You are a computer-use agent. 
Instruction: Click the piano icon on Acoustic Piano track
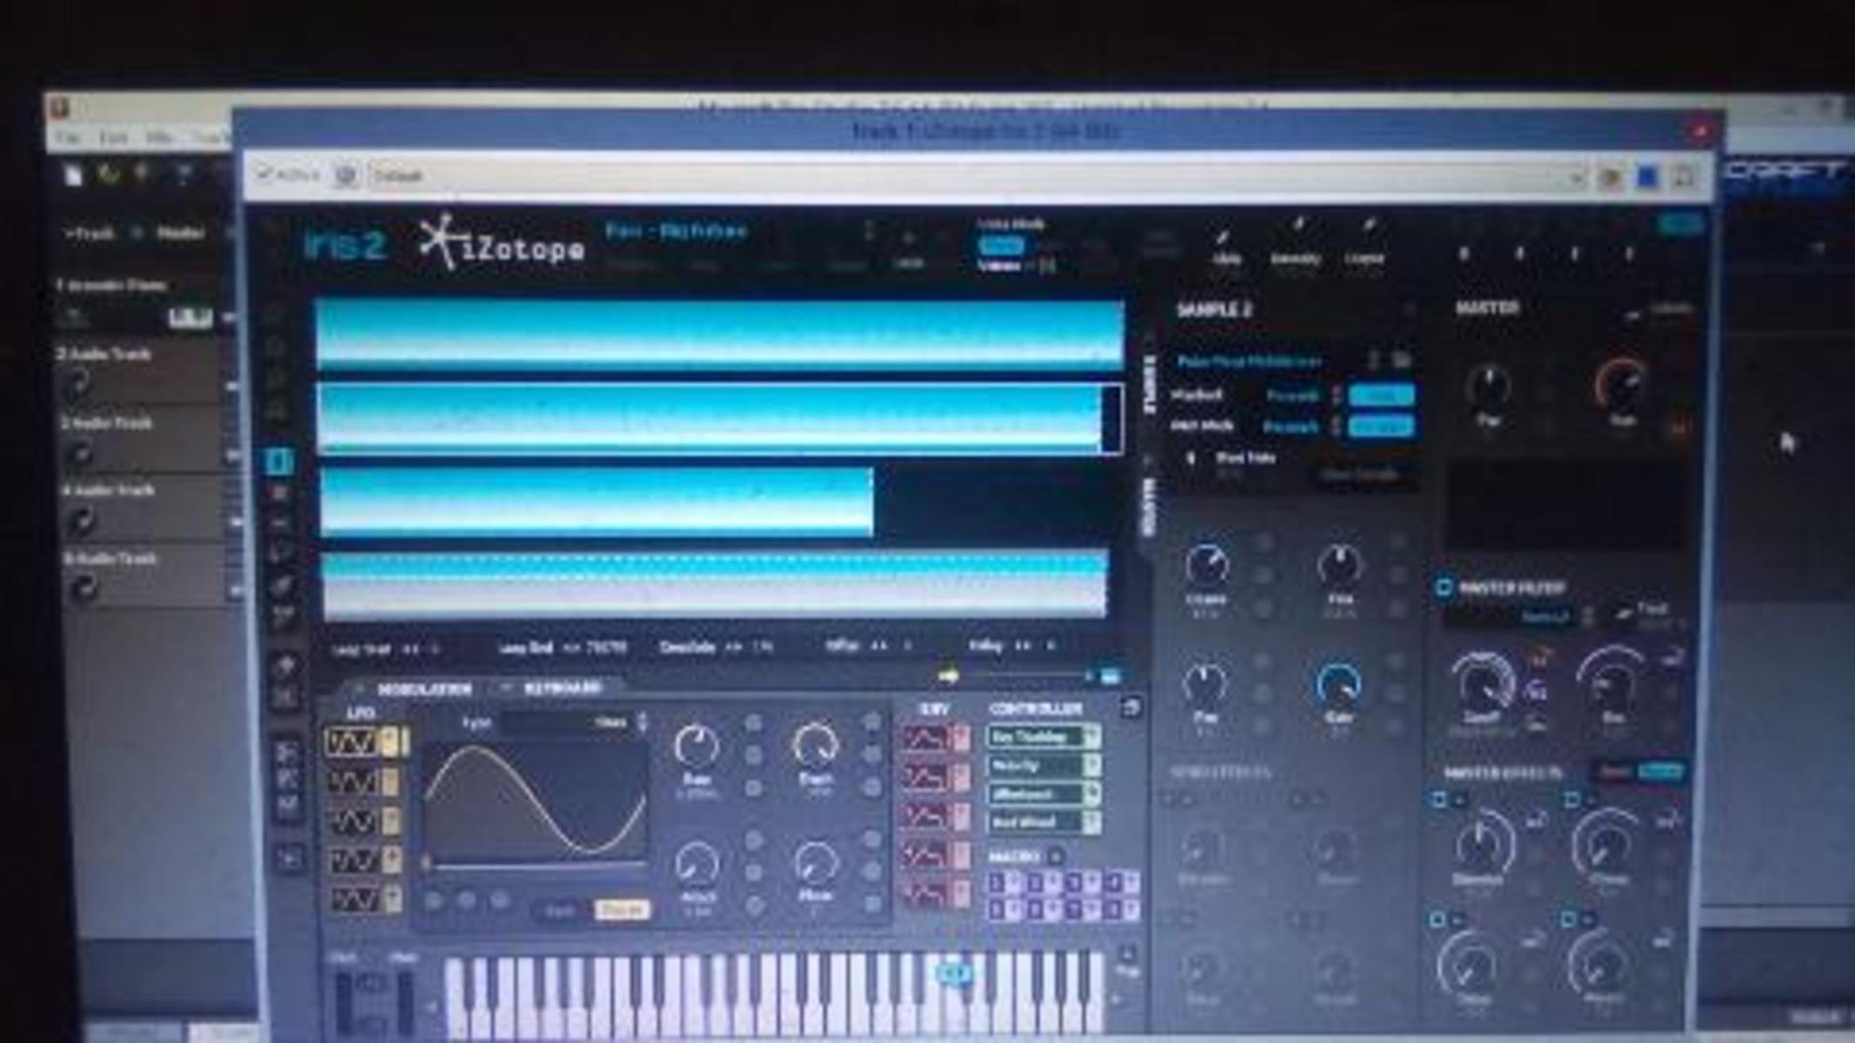(x=190, y=317)
